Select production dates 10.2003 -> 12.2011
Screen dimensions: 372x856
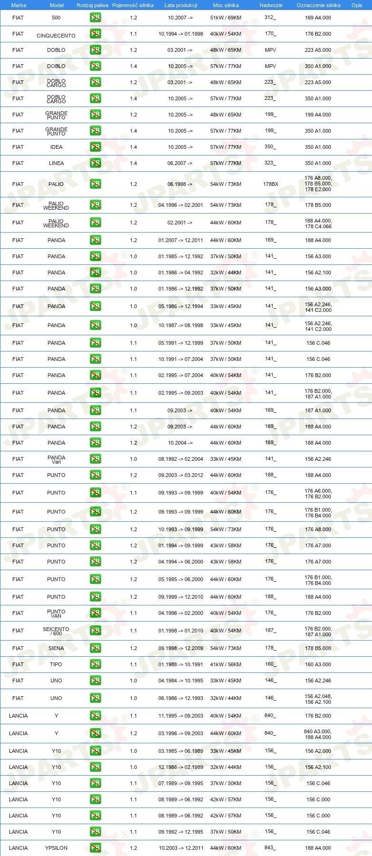181,848
